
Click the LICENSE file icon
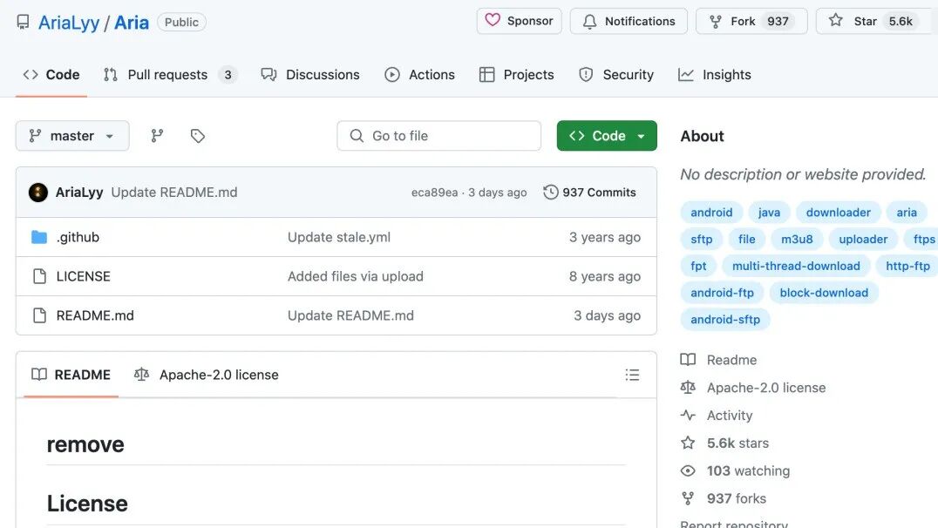click(x=39, y=276)
